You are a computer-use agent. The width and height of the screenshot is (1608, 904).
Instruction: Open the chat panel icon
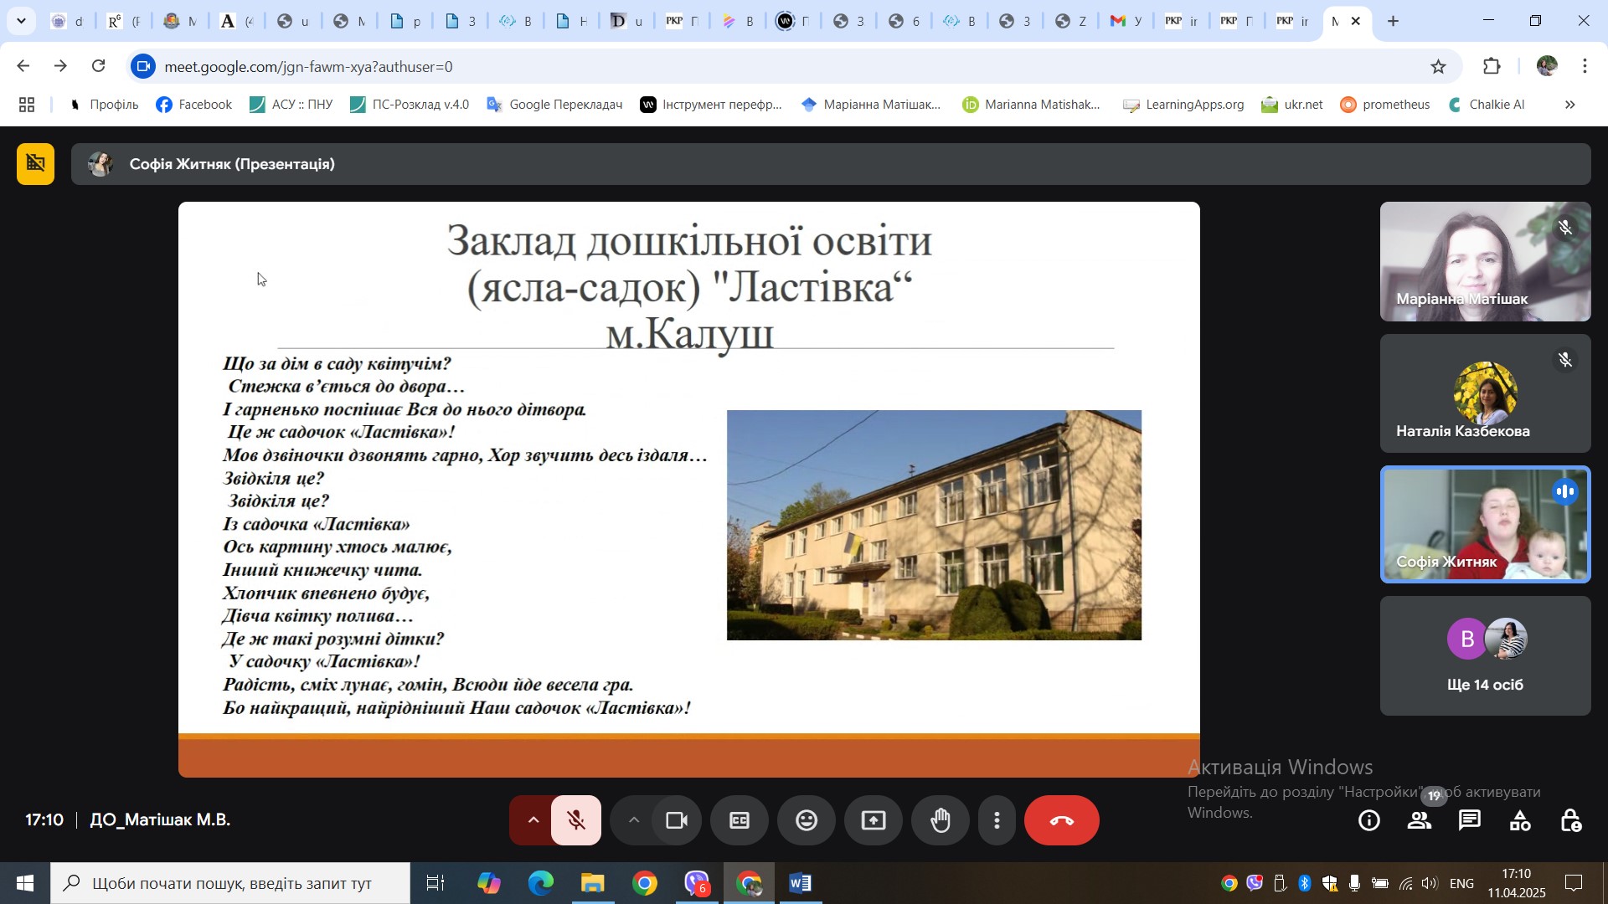(x=1470, y=821)
